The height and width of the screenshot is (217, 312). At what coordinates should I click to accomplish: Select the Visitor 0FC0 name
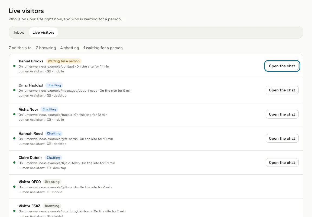30,181
